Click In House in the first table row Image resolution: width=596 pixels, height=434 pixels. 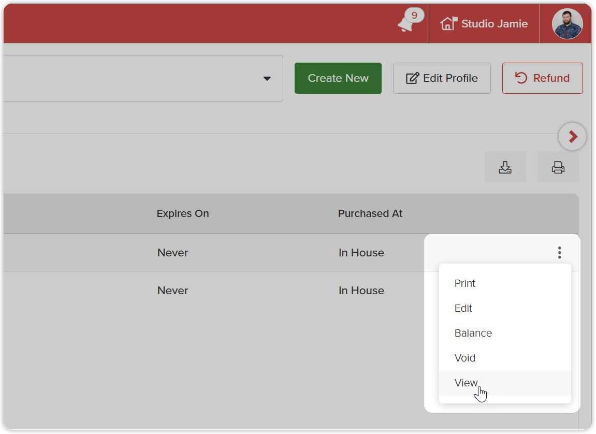[361, 253]
